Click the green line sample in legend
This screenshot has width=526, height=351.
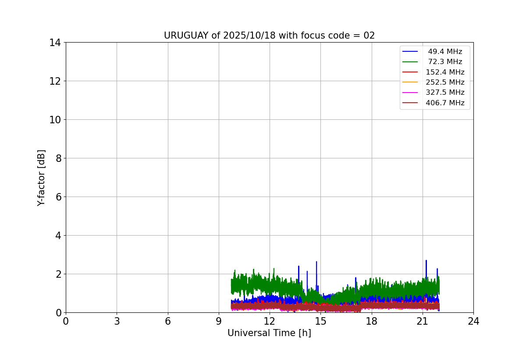(x=410, y=62)
